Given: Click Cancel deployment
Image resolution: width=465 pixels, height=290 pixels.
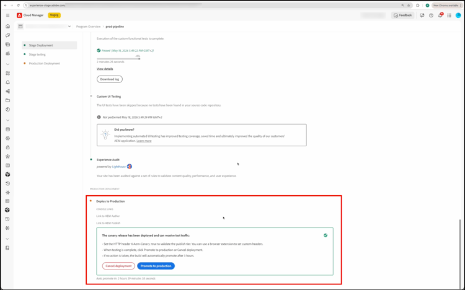Looking at the screenshot, I should [118, 266].
